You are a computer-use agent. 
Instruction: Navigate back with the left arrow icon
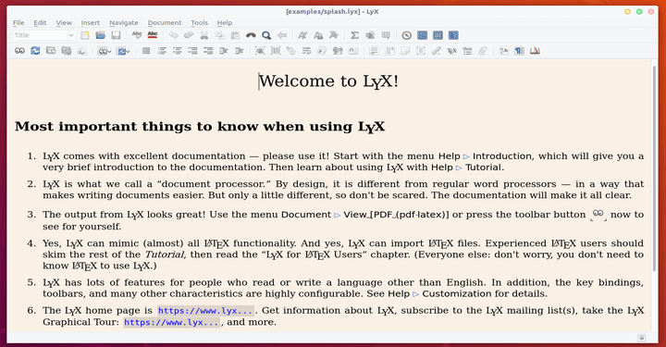(x=281, y=35)
